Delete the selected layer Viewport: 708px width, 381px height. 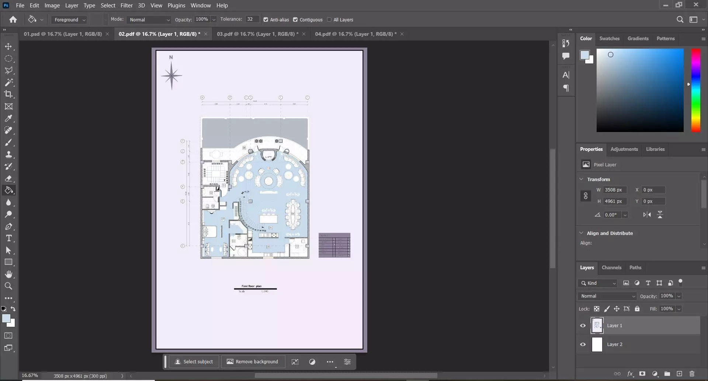692,374
